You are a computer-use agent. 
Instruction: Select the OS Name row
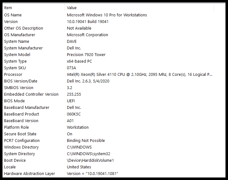coord(13,15)
